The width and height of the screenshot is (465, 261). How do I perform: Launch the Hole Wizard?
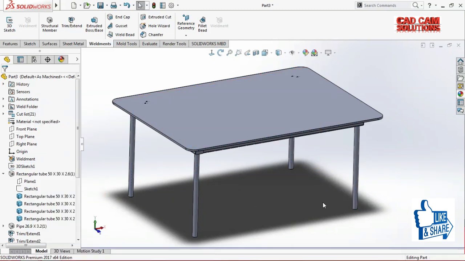pyautogui.click(x=155, y=26)
